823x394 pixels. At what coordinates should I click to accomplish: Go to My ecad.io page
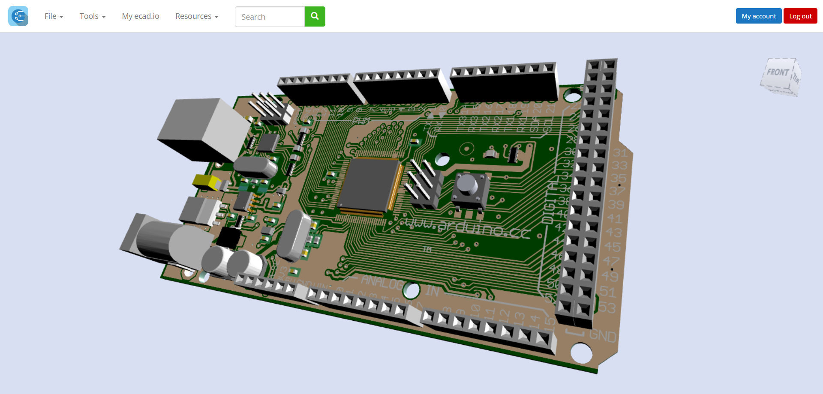pyautogui.click(x=141, y=16)
